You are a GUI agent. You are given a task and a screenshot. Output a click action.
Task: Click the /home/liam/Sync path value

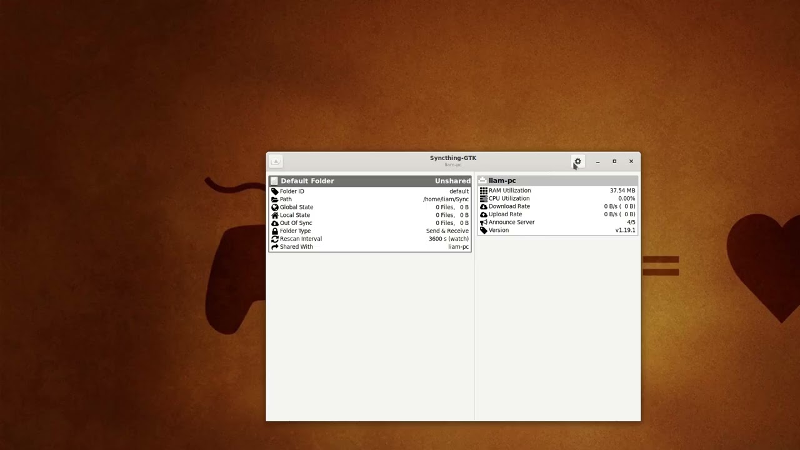446,199
